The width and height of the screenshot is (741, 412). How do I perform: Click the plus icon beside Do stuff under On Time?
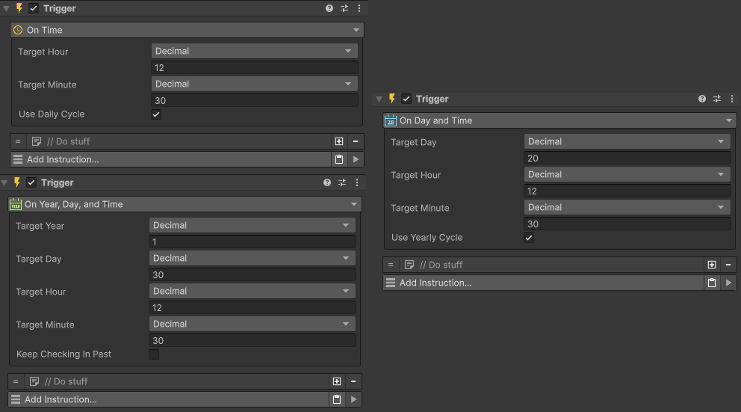(x=339, y=141)
